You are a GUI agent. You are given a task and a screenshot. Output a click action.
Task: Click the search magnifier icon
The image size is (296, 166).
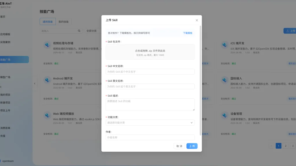click(79, 31)
